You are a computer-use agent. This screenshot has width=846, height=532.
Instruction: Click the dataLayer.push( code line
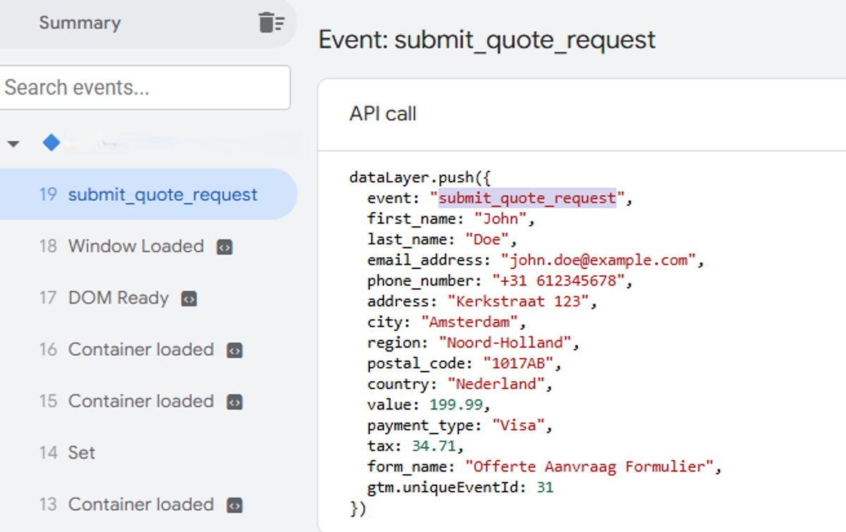click(419, 178)
